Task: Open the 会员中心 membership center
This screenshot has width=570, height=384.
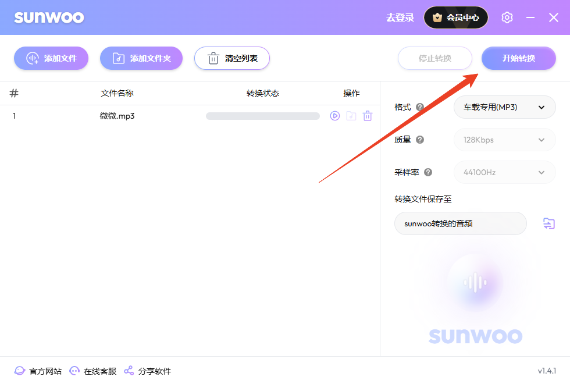Action: [x=455, y=17]
